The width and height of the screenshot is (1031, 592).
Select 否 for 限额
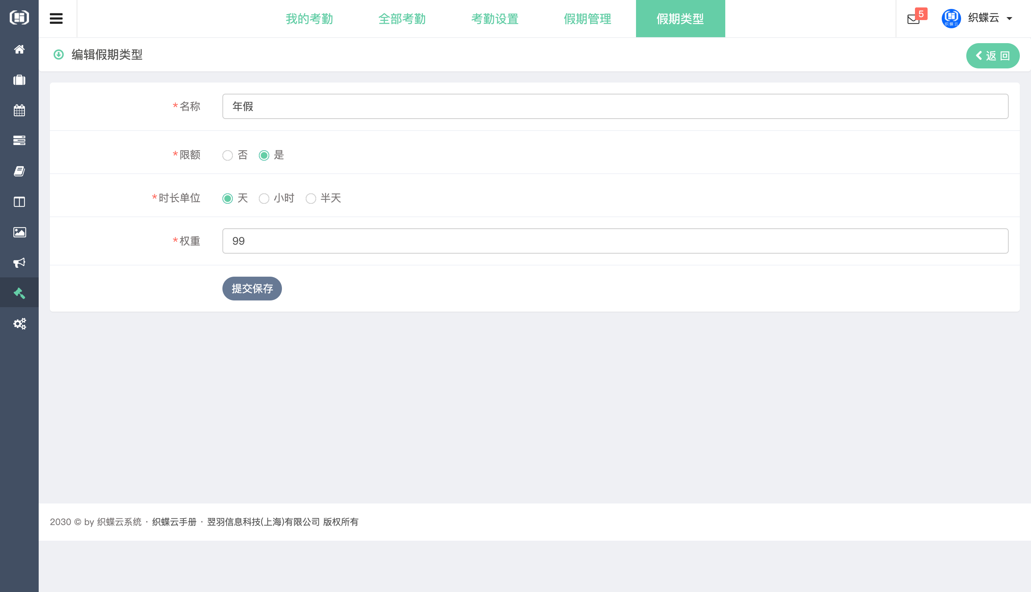click(228, 155)
